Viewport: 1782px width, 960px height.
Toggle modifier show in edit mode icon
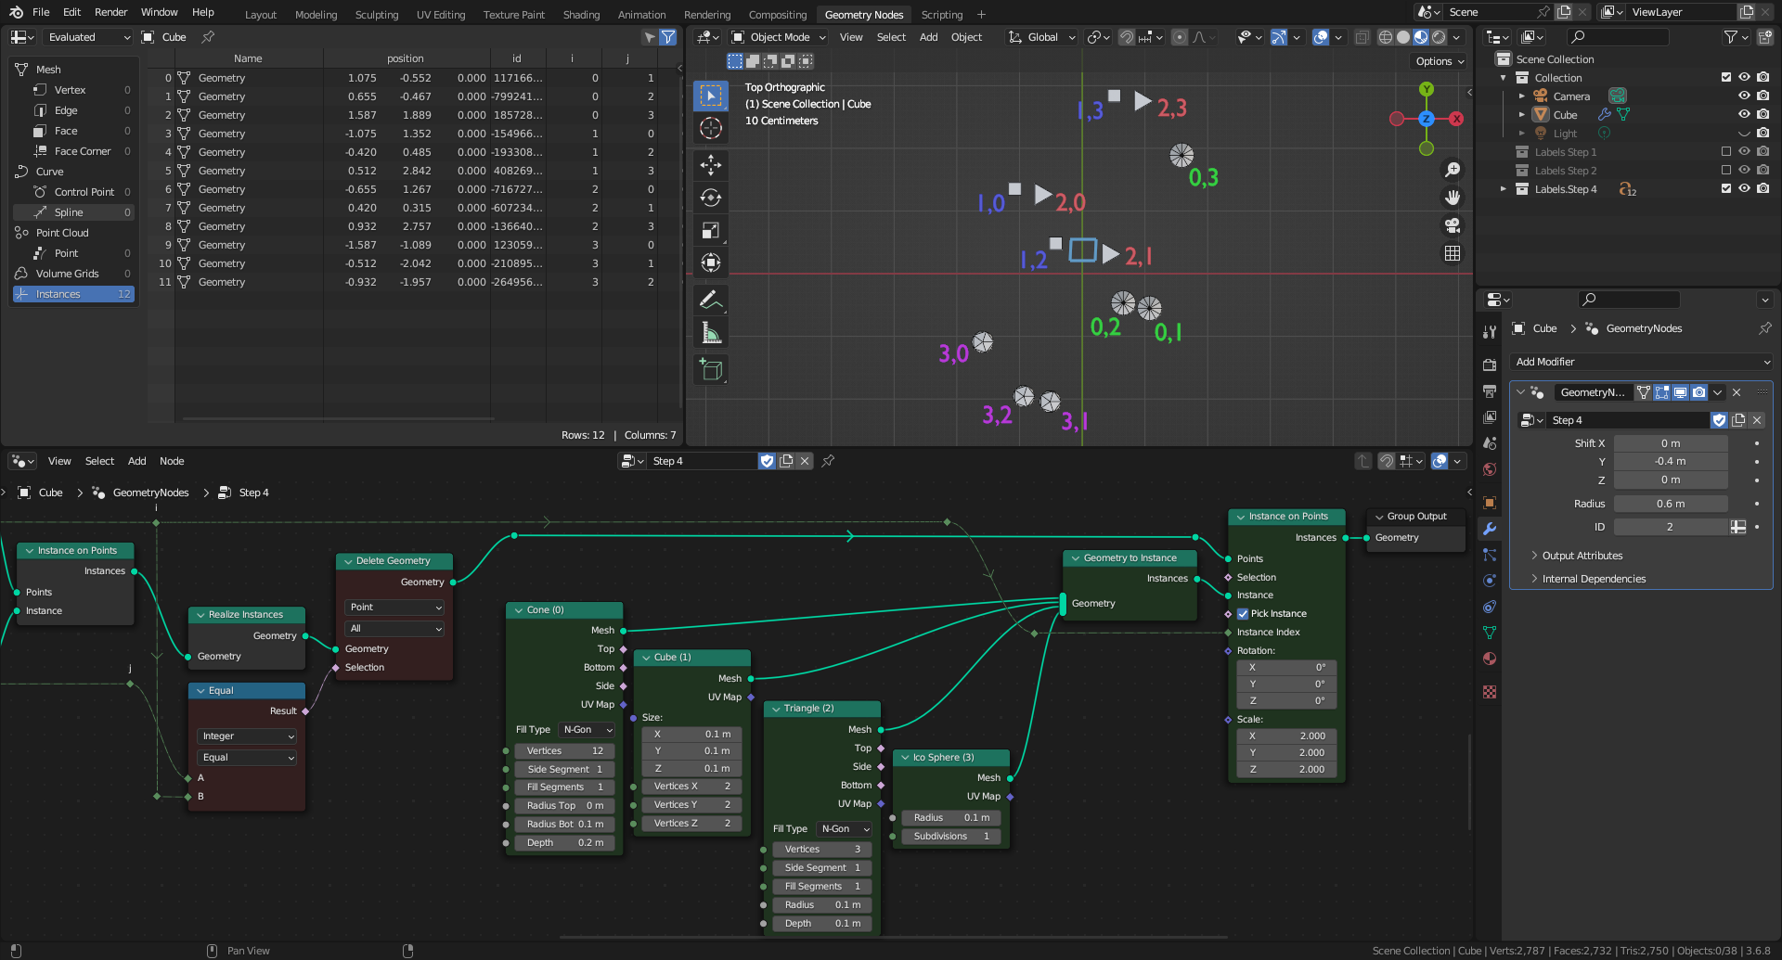tap(1661, 392)
